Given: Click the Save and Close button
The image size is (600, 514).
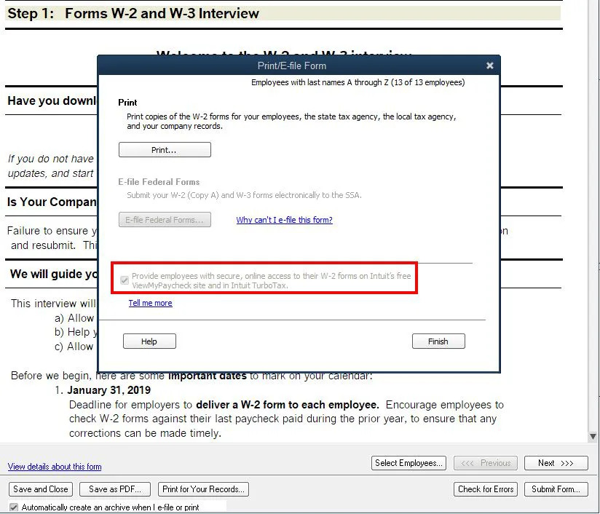Looking at the screenshot, I should (x=41, y=489).
